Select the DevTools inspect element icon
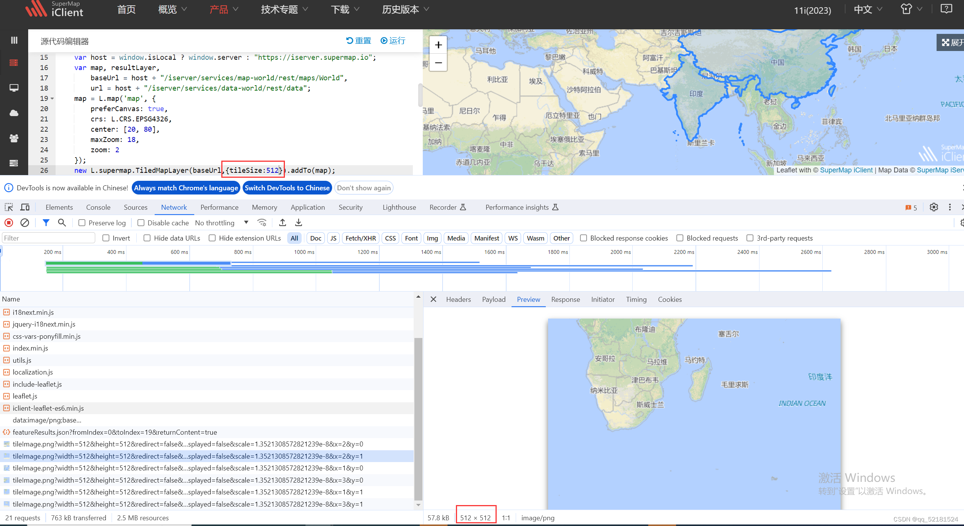This screenshot has height=526, width=964. [9, 207]
